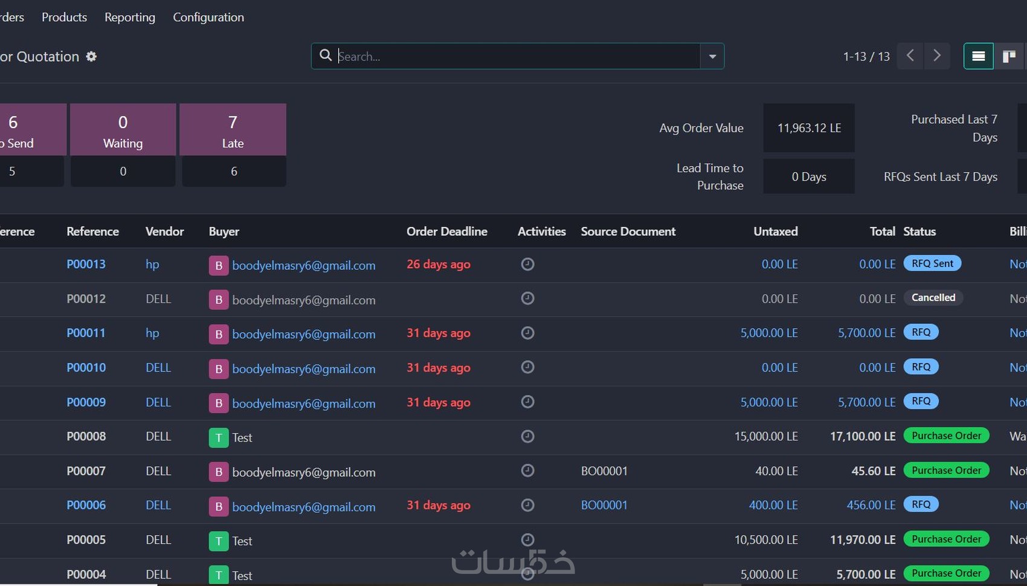The image size is (1027, 586).
Task: Sort by Untaxed column header
Action: click(776, 231)
